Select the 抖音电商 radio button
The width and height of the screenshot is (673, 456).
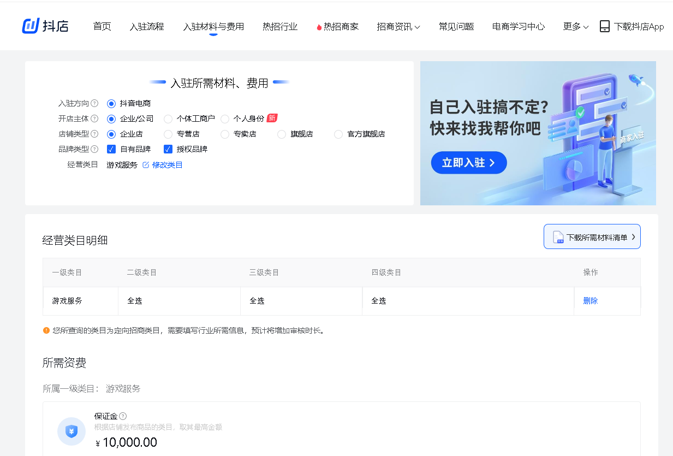click(111, 103)
